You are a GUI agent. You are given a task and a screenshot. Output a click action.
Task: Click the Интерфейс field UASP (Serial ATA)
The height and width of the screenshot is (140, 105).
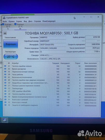click(x=53, y=45)
